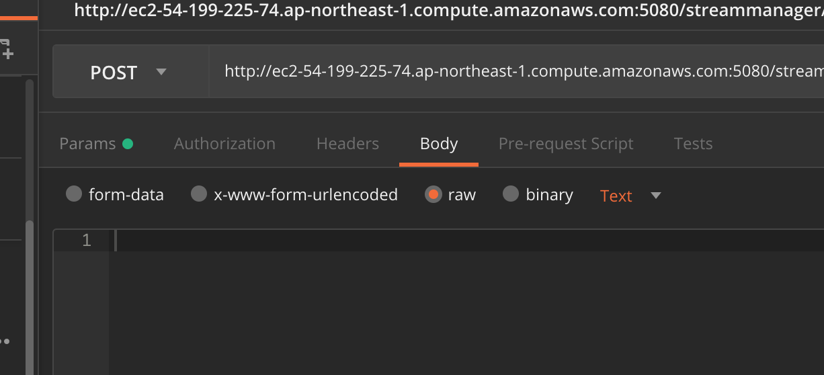Open the Pre-request Script tab
824x375 pixels.
[x=566, y=144]
